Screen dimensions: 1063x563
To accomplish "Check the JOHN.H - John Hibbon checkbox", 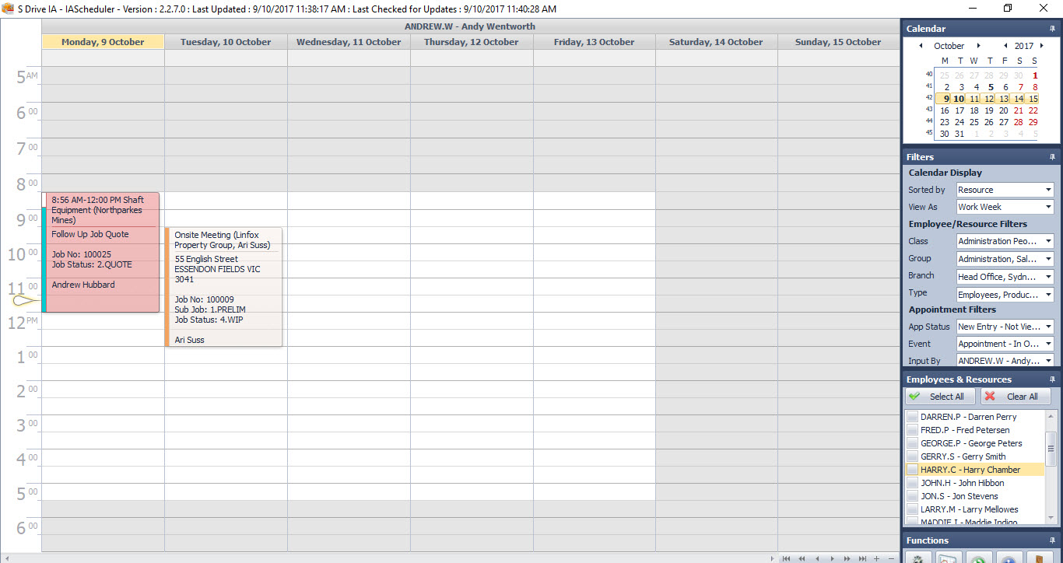I will (x=913, y=483).
